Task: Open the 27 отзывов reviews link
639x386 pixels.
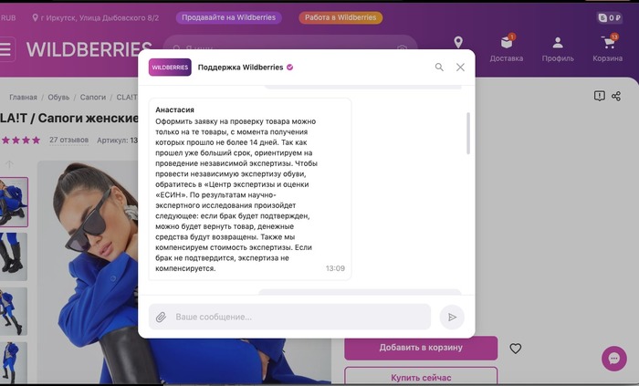Action: tap(68, 140)
